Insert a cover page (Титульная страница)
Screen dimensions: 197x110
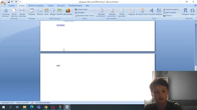(6, 13)
